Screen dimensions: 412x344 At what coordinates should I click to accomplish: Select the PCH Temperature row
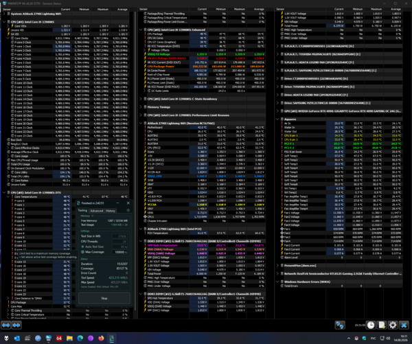point(204,233)
